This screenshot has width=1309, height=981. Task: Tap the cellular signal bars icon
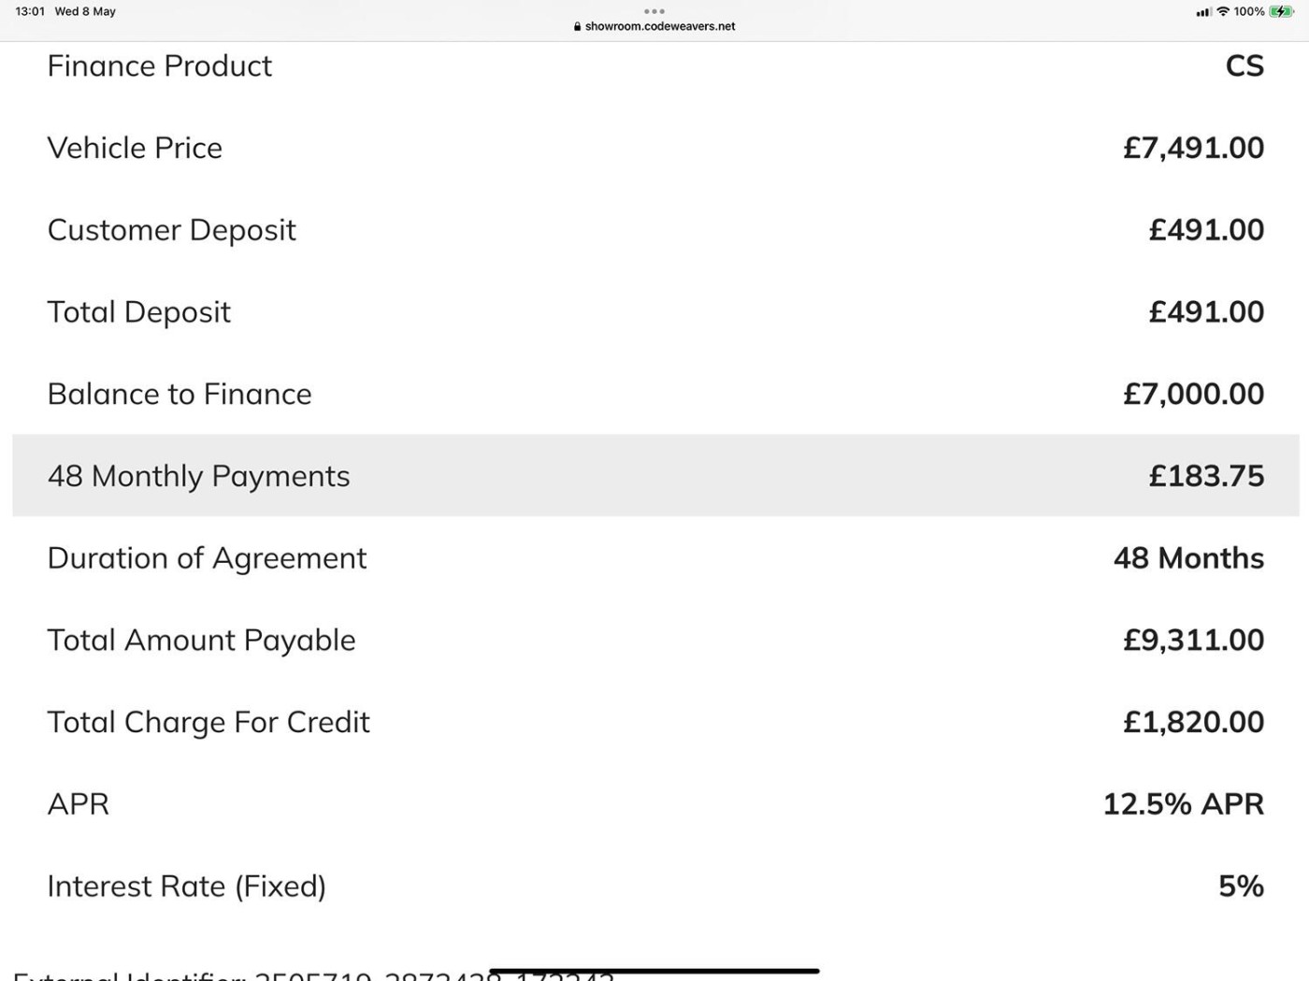click(x=1203, y=12)
